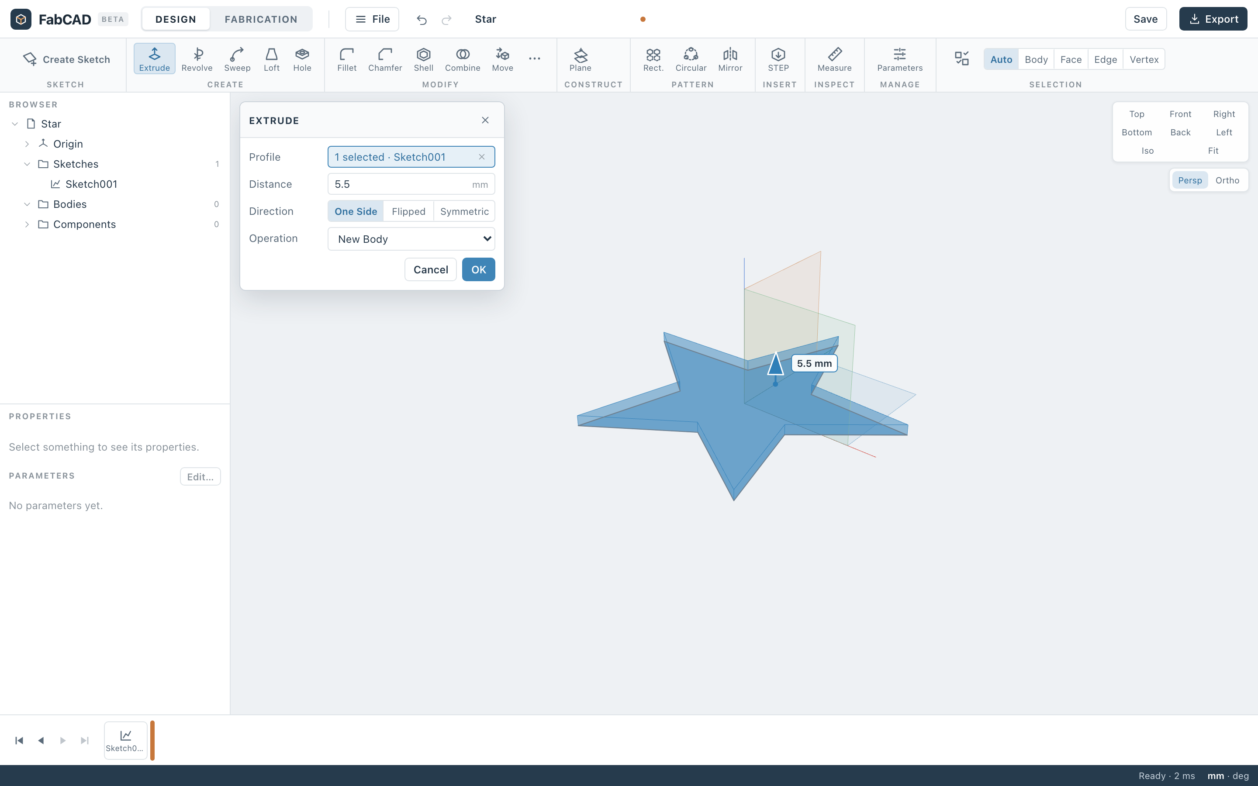The height and width of the screenshot is (786, 1258).
Task: Collapse the Star document tree node
Action: coord(14,124)
